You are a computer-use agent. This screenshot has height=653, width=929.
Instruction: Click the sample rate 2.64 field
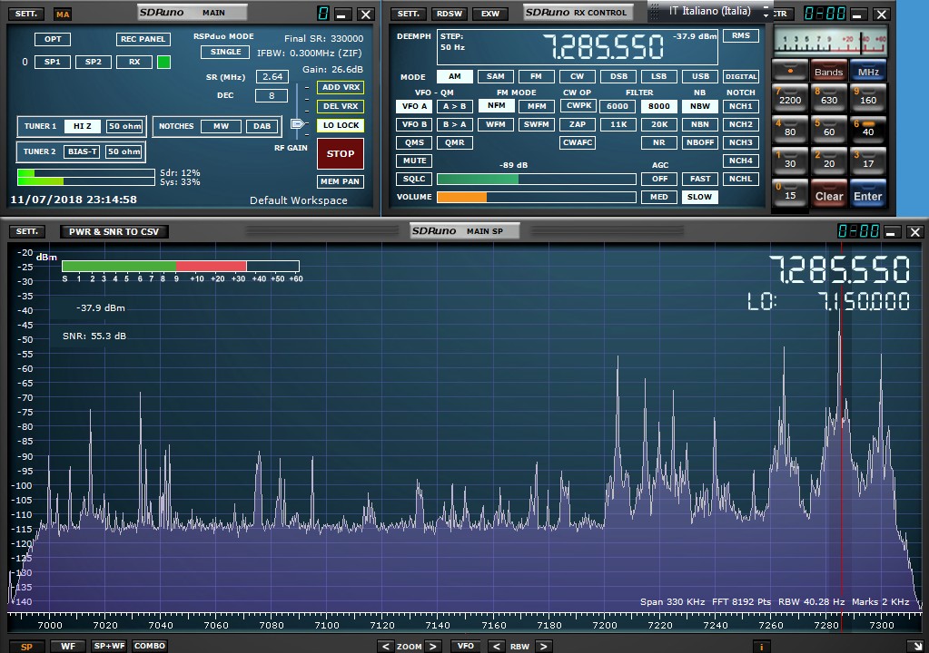(272, 76)
